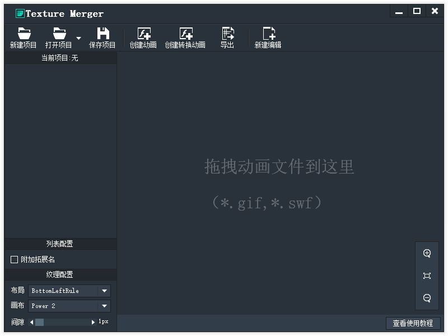The height and width of the screenshot is (336, 448).
Task: Click the 列表配置 section header
Action: point(60,244)
